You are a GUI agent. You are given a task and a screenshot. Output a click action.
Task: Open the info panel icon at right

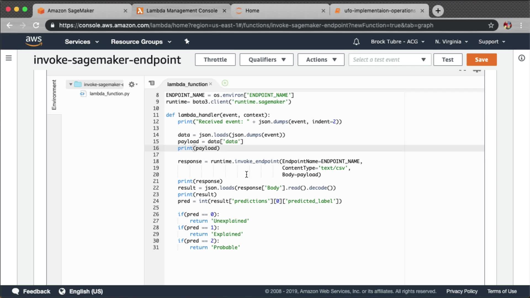click(521, 58)
